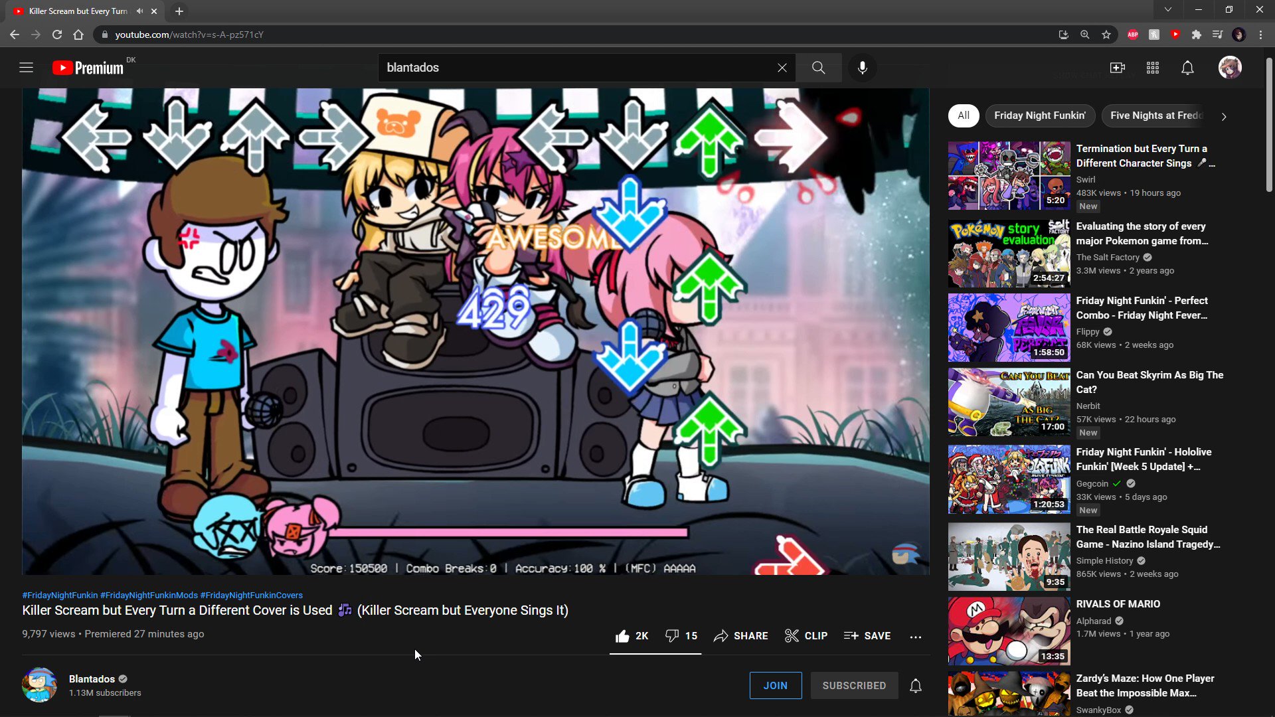The width and height of the screenshot is (1275, 717).
Task: Open Blantados channel name link
Action: [x=92, y=678]
